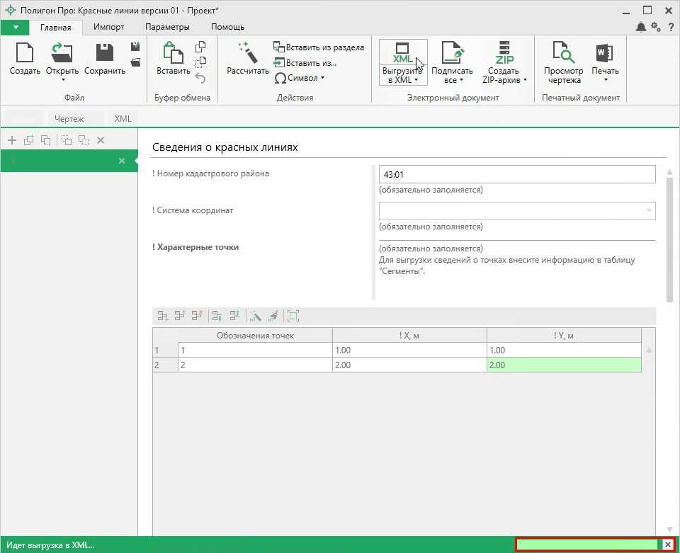Click the fullscreen table icon in table toolbar

click(x=293, y=317)
